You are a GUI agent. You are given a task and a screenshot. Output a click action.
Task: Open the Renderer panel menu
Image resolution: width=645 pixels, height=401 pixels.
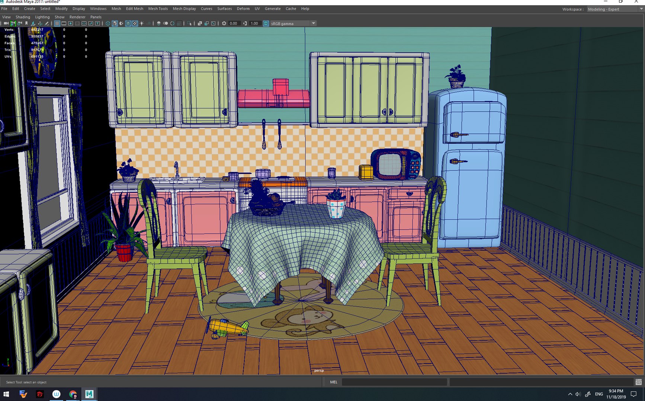[77, 17]
